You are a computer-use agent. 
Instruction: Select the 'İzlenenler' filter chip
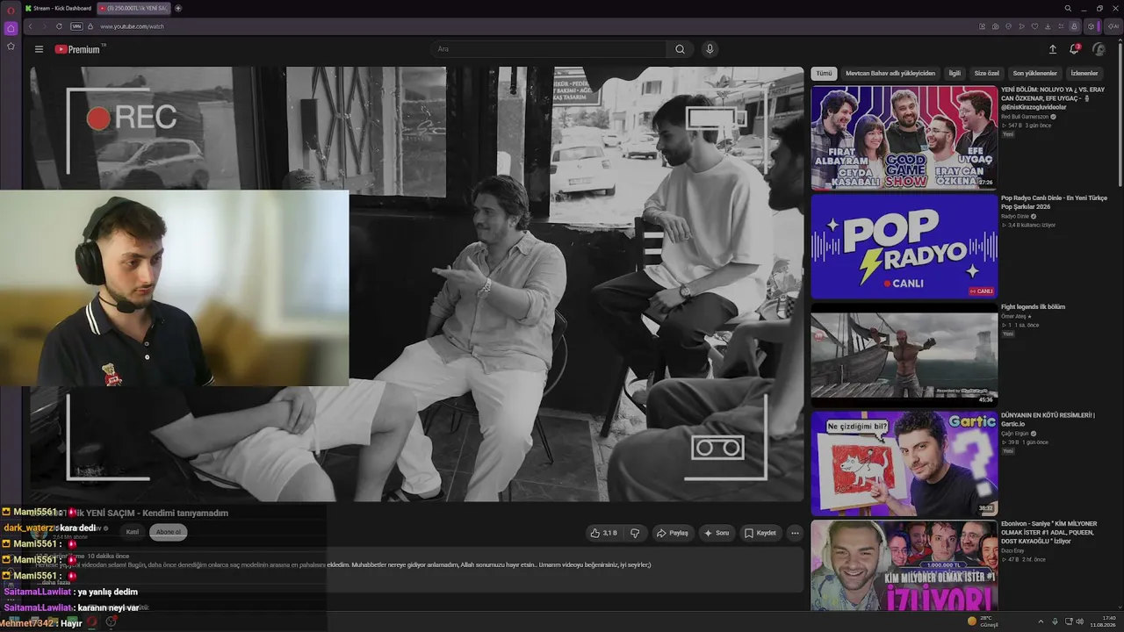tap(1084, 74)
